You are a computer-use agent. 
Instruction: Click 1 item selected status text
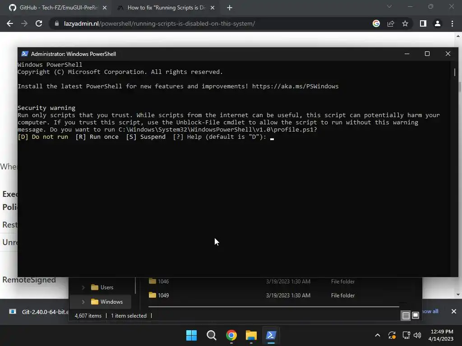point(129,316)
